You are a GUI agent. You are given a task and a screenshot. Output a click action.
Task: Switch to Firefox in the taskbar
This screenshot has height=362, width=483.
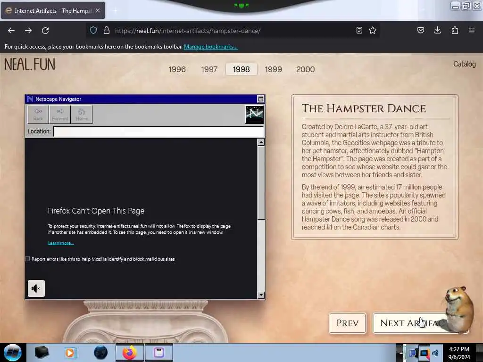(130, 353)
